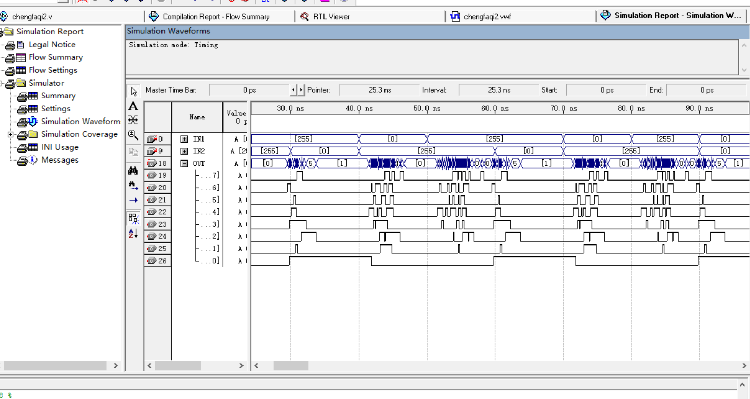Click the Name column header

pyautogui.click(x=197, y=117)
